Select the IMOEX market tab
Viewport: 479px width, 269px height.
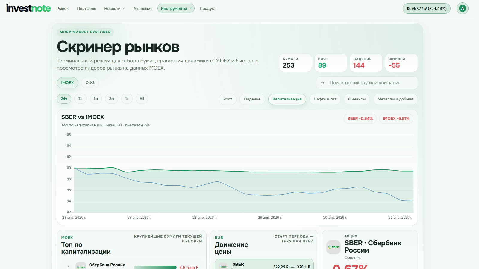click(67, 83)
